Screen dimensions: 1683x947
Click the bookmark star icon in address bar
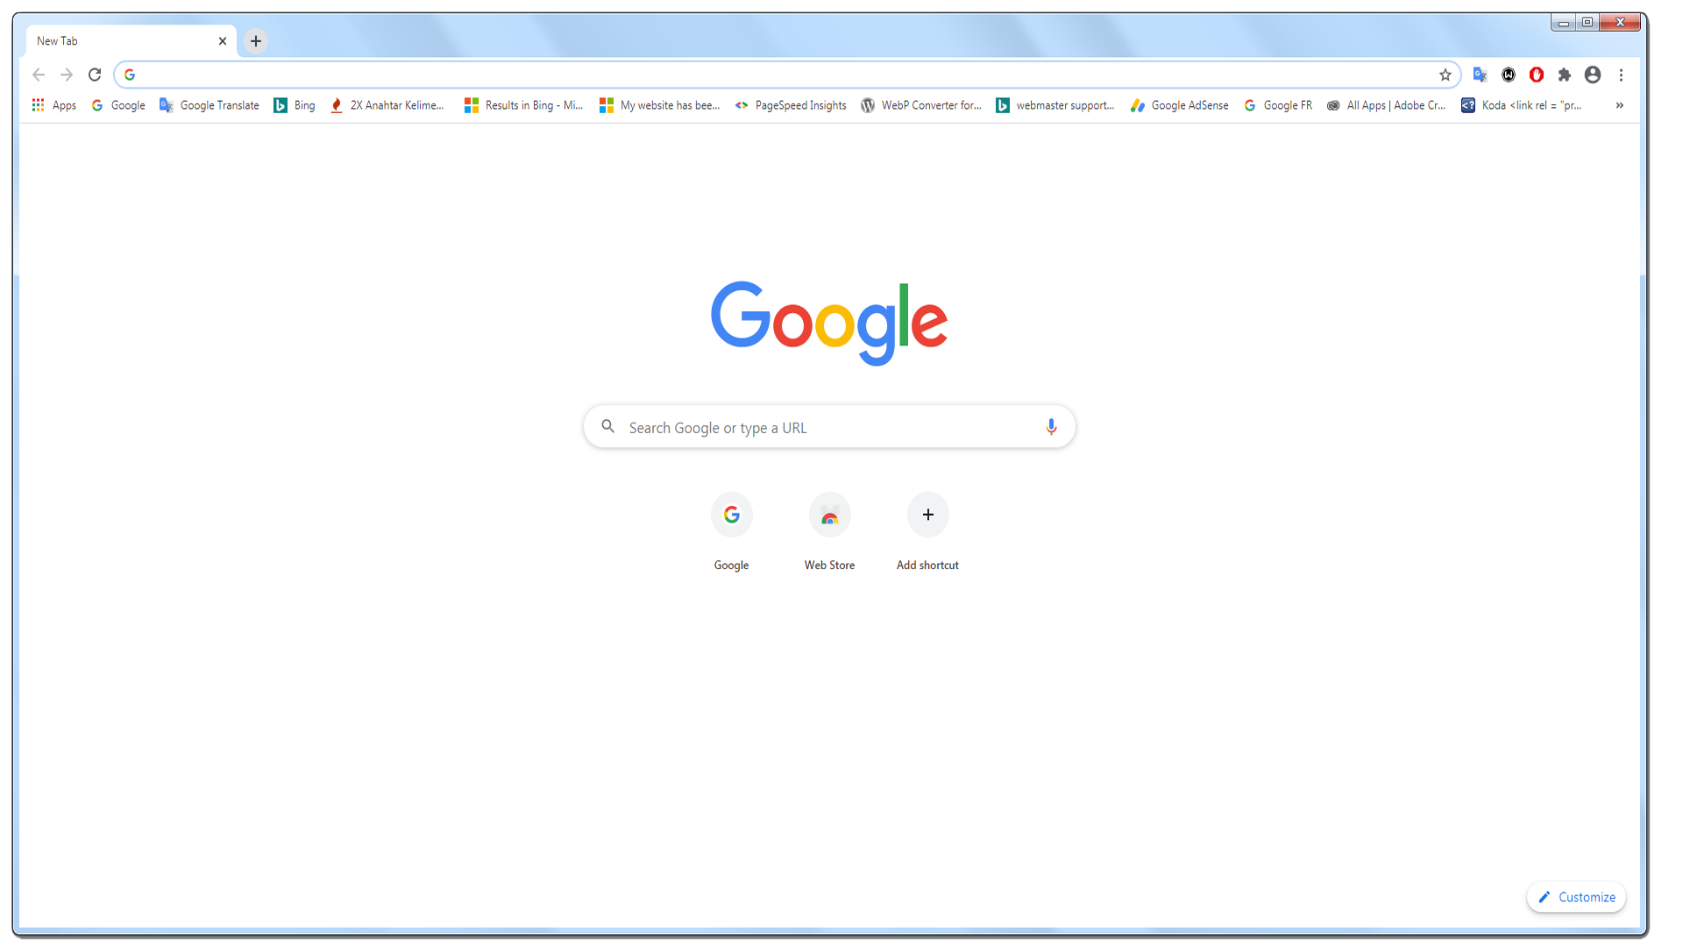(x=1445, y=74)
